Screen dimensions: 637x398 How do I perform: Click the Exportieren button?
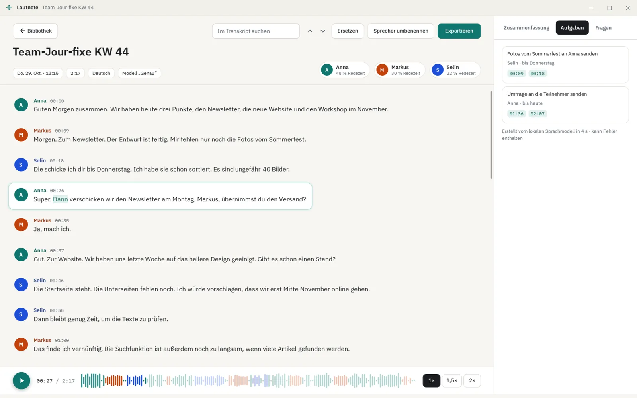click(459, 31)
